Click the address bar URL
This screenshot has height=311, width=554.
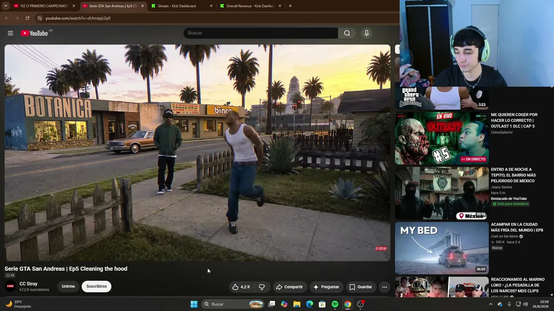point(78,18)
